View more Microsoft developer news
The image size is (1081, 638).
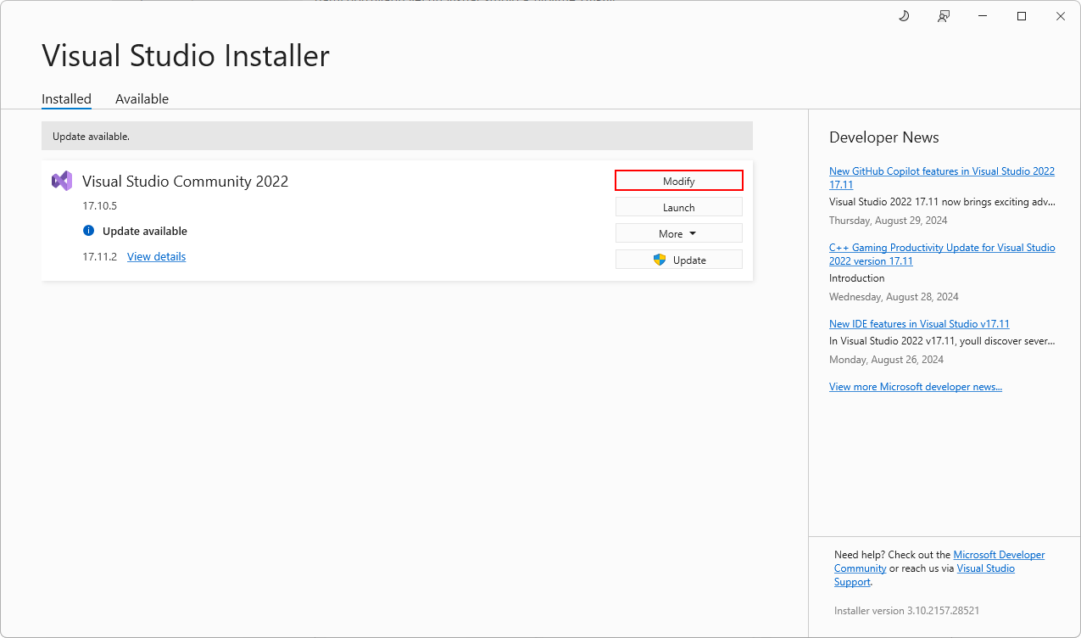916,386
